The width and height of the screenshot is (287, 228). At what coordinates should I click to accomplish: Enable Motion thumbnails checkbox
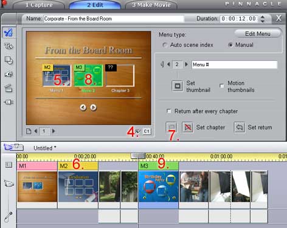(x=222, y=86)
